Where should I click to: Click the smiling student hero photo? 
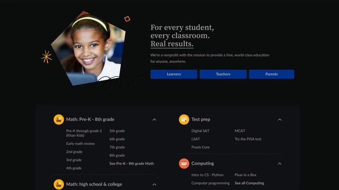88,49
